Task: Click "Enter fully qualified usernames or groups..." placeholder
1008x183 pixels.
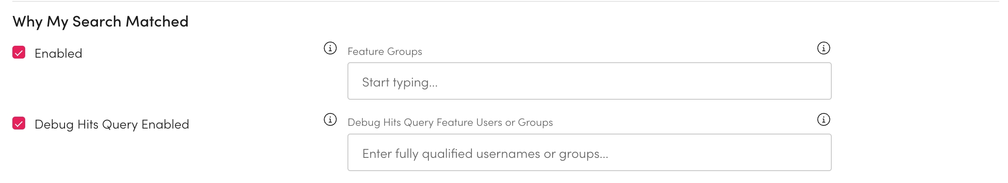Action: pyautogui.click(x=485, y=154)
